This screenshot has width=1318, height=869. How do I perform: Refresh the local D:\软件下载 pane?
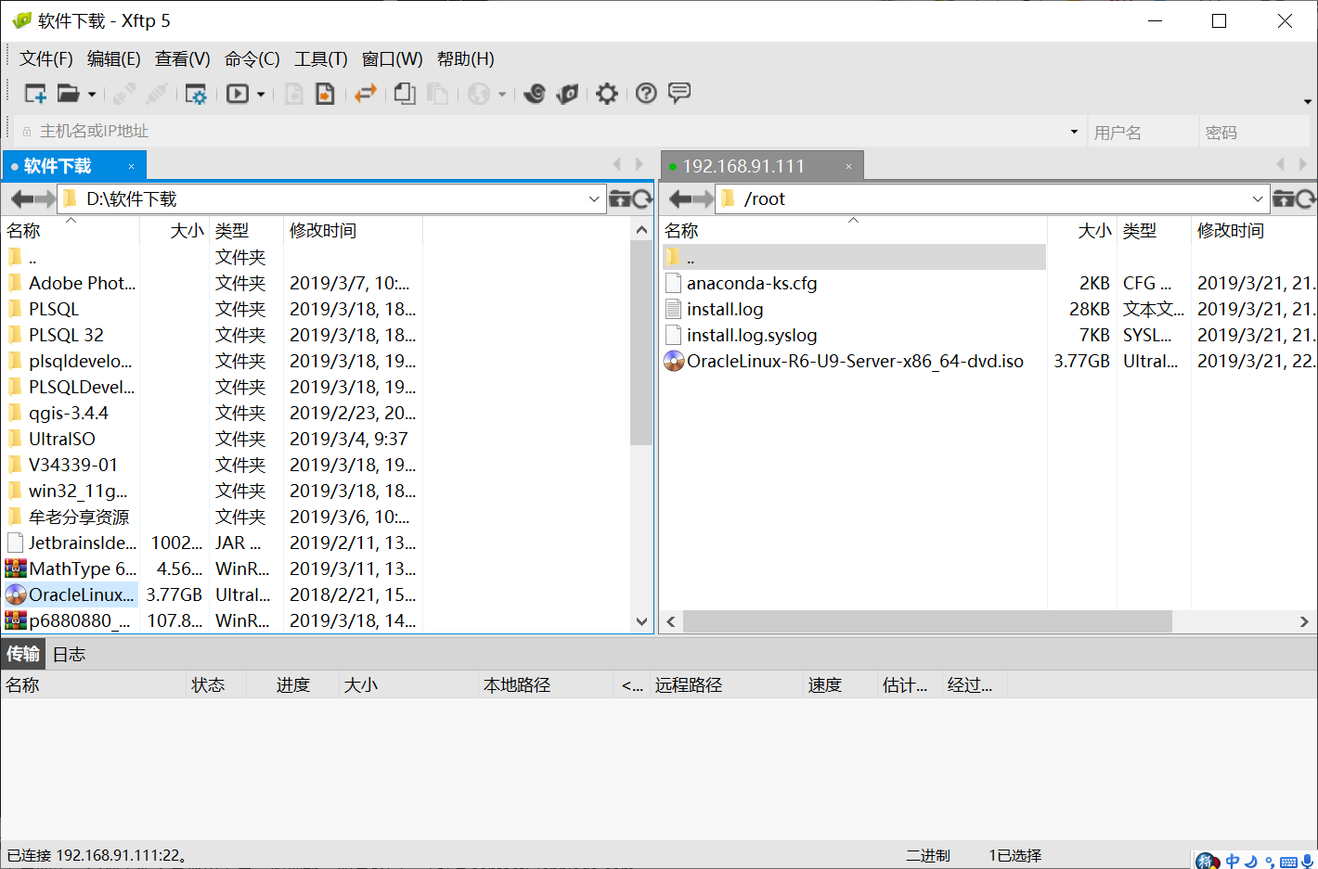click(x=643, y=198)
